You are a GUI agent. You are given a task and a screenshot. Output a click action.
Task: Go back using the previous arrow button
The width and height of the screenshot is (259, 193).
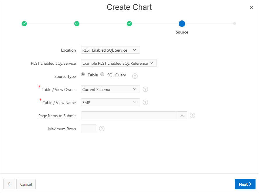(9, 184)
